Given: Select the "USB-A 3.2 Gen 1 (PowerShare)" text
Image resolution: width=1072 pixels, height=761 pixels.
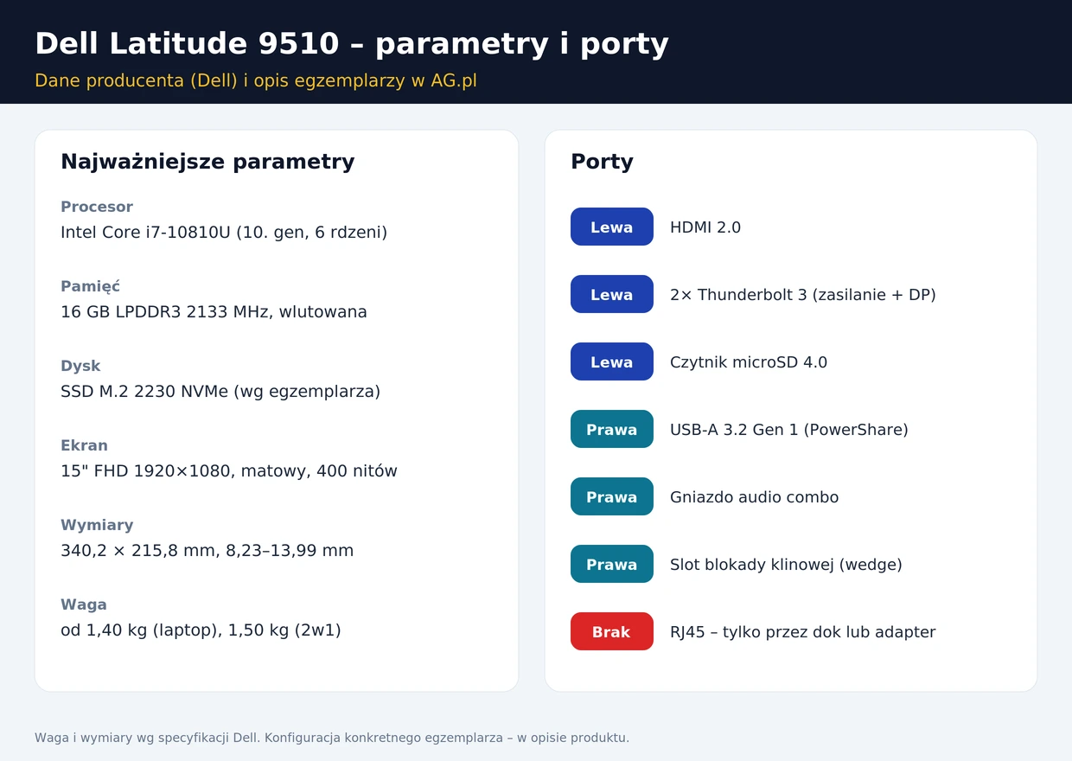Looking at the screenshot, I should pos(789,430).
